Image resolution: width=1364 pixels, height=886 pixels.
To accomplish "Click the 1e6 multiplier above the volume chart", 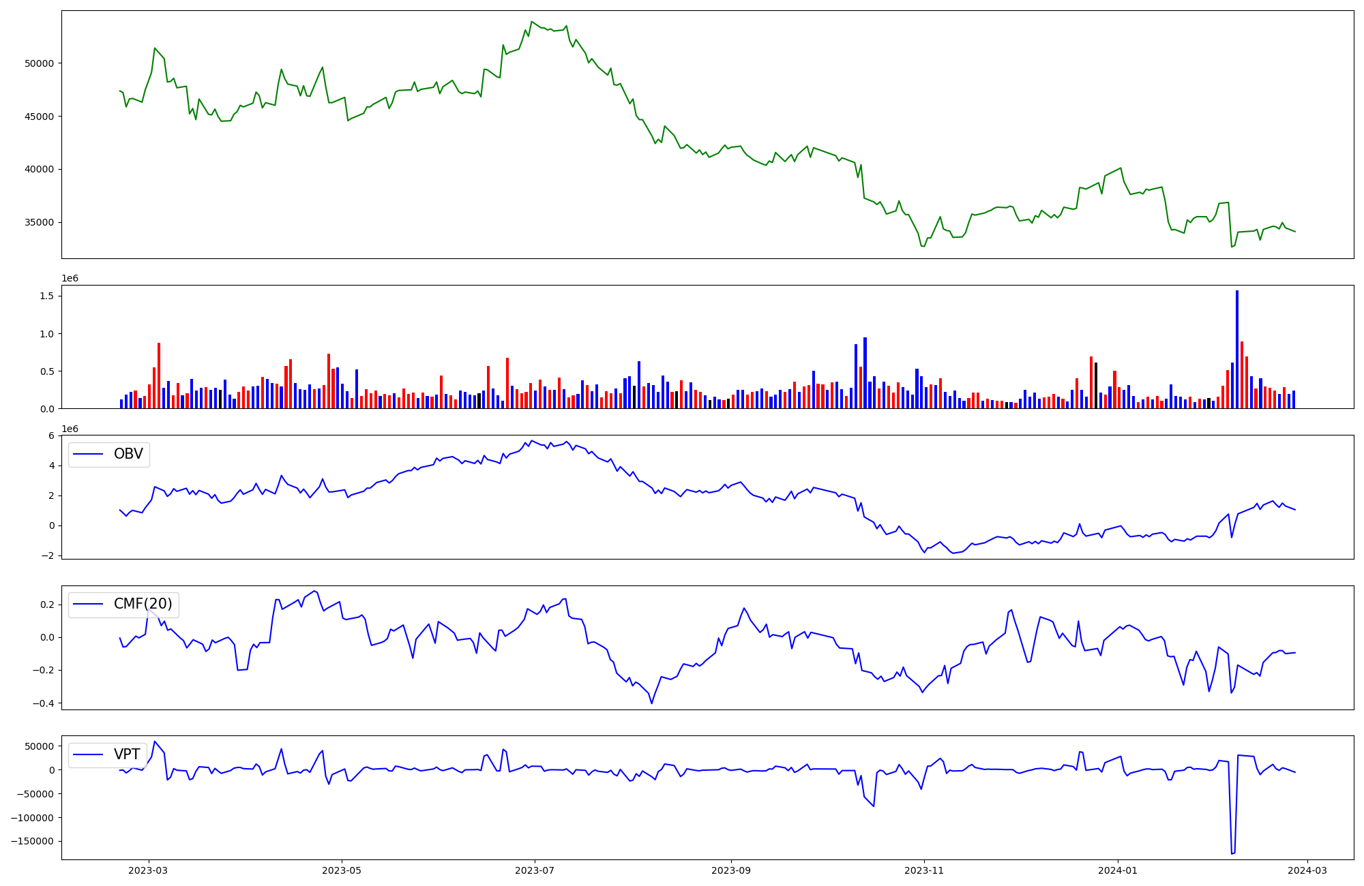I will [70, 279].
